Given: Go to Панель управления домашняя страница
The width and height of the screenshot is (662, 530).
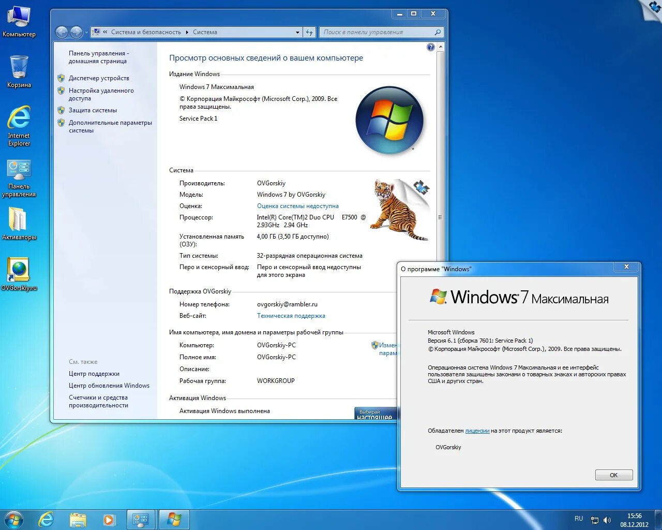Looking at the screenshot, I should point(99,57).
